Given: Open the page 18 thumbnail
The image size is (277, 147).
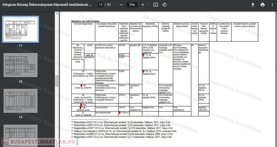Looking at the screenshot, I should click(21, 65).
